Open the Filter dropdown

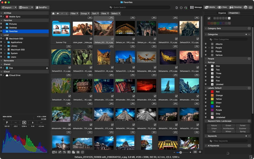click(74, 13)
